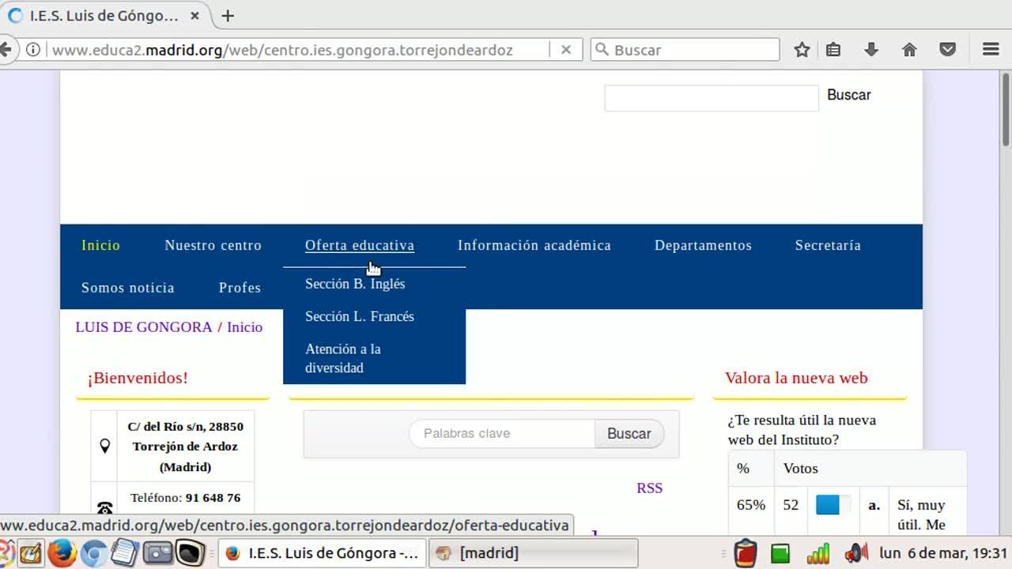Click the Teléfono: 91 648 76 text
This screenshot has height=569, width=1012.
click(185, 498)
